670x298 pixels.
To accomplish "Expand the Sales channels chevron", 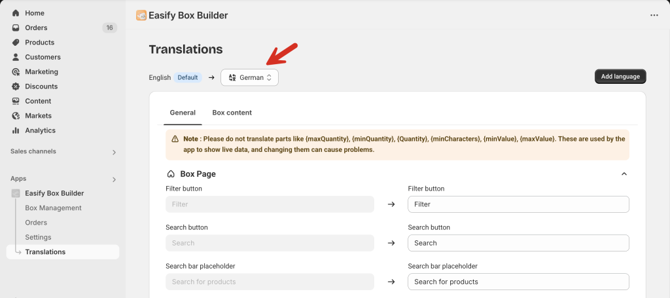I will click(114, 152).
